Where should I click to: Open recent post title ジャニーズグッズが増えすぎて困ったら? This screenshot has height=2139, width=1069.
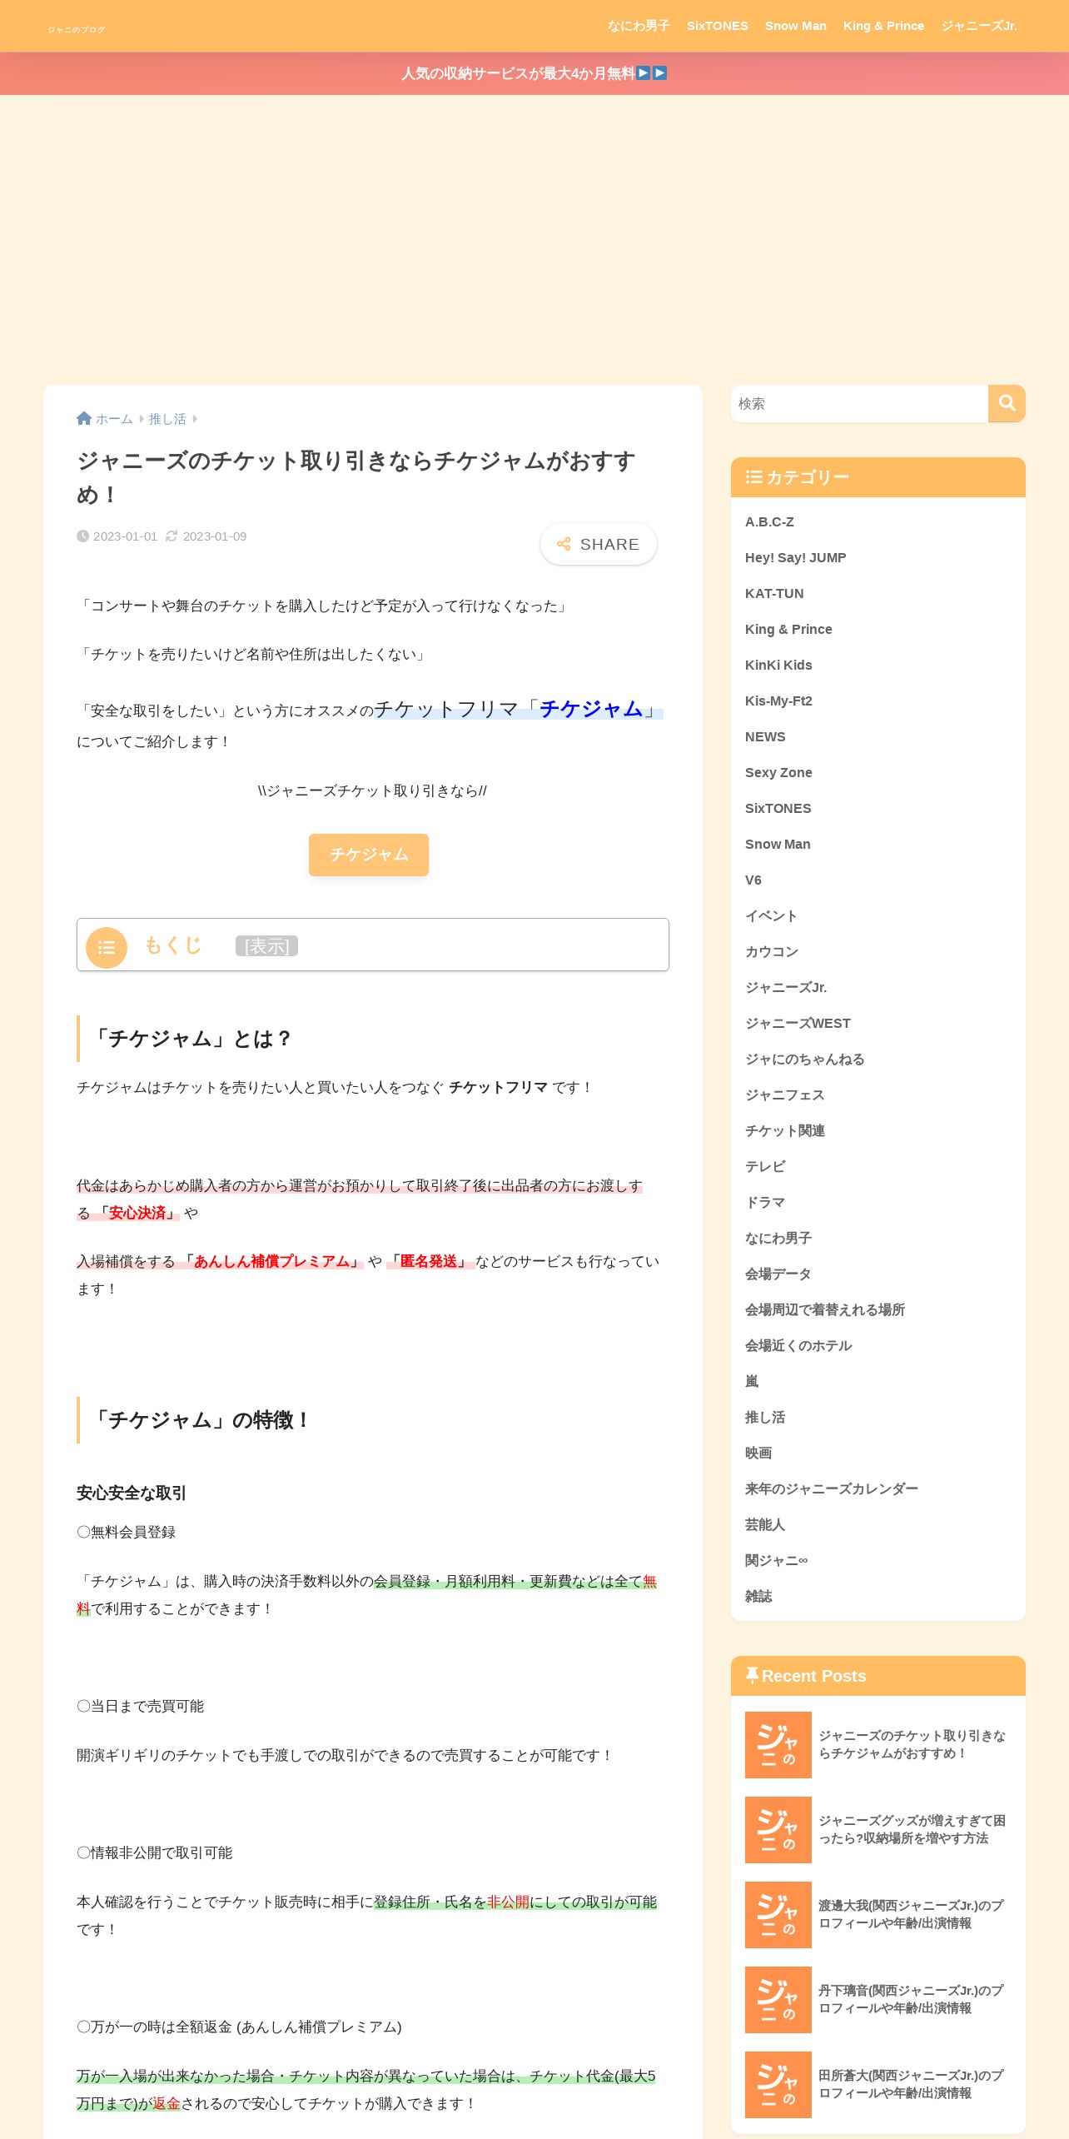(x=912, y=1829)
